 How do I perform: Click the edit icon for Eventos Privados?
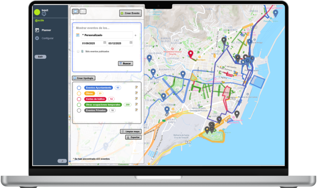136,110
